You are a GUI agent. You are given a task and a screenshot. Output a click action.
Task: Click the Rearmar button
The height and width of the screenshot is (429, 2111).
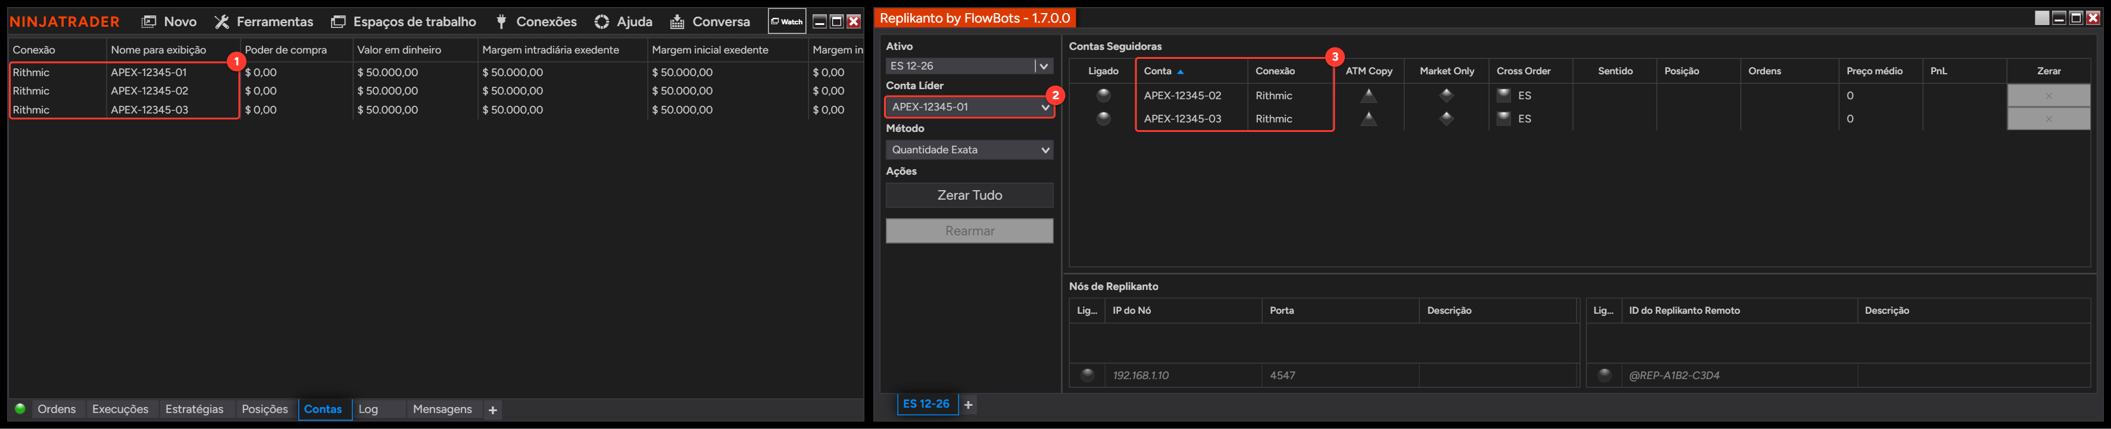(x=969, y=231)
